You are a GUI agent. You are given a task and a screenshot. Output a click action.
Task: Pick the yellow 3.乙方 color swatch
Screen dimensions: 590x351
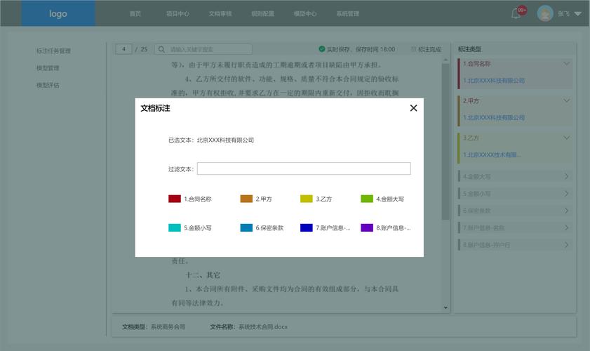tap(307, 199)
